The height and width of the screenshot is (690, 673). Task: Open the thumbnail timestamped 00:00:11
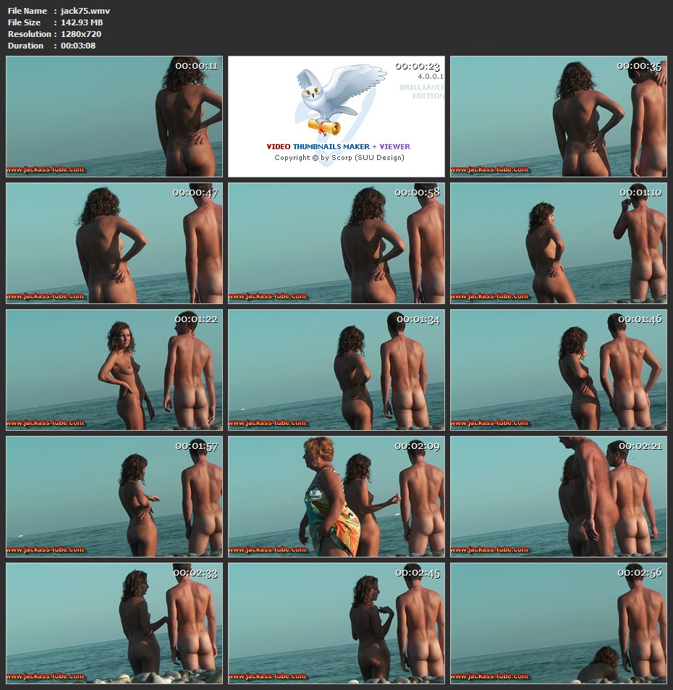pyautogui.click(x=114, y=117)
